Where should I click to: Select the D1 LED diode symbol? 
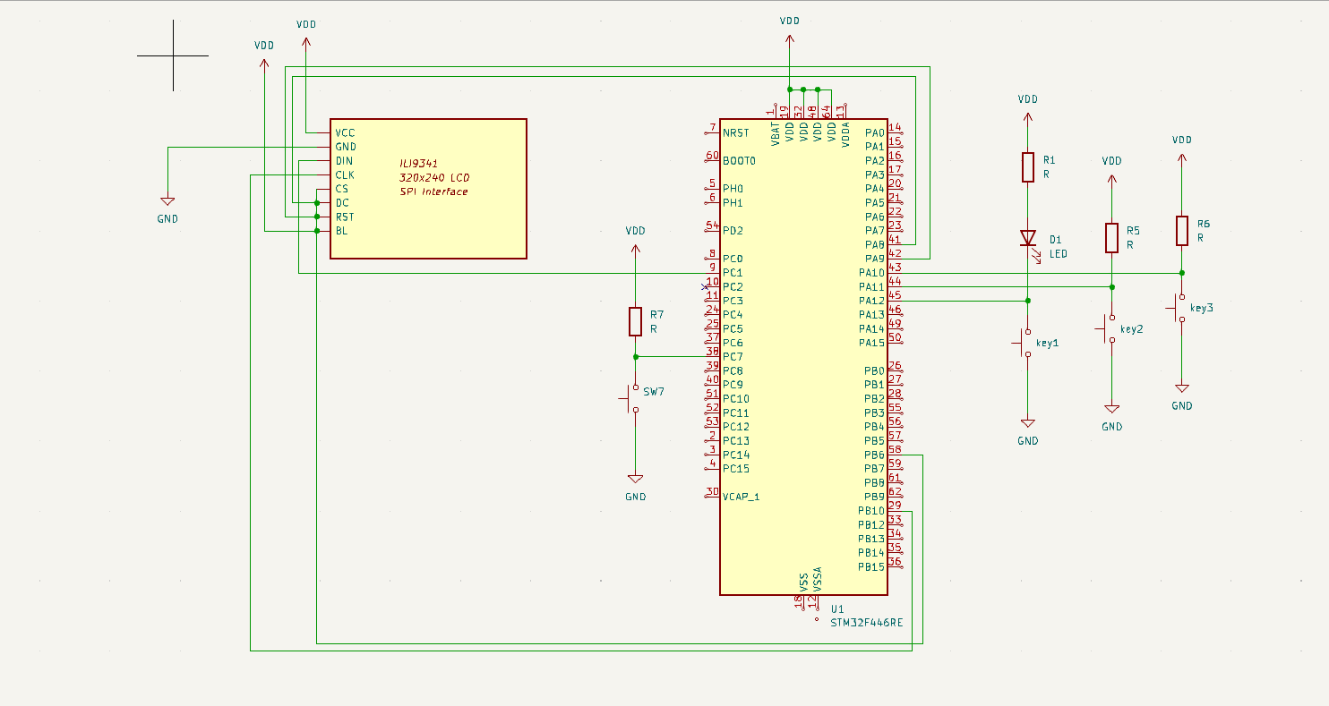pyautogui.click(x=1028, y=239)
